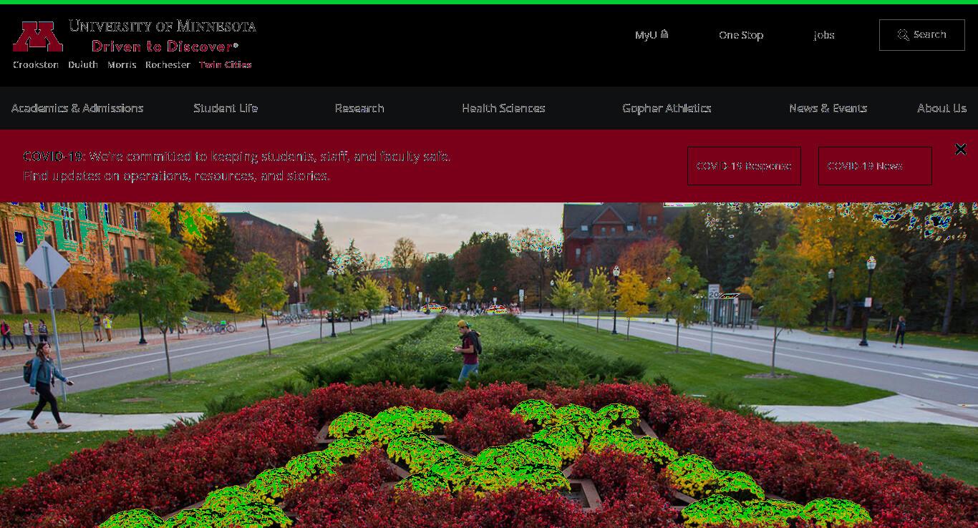Open the News & Events menu
This screenshot has width=978, height=528.
point(828,108)
